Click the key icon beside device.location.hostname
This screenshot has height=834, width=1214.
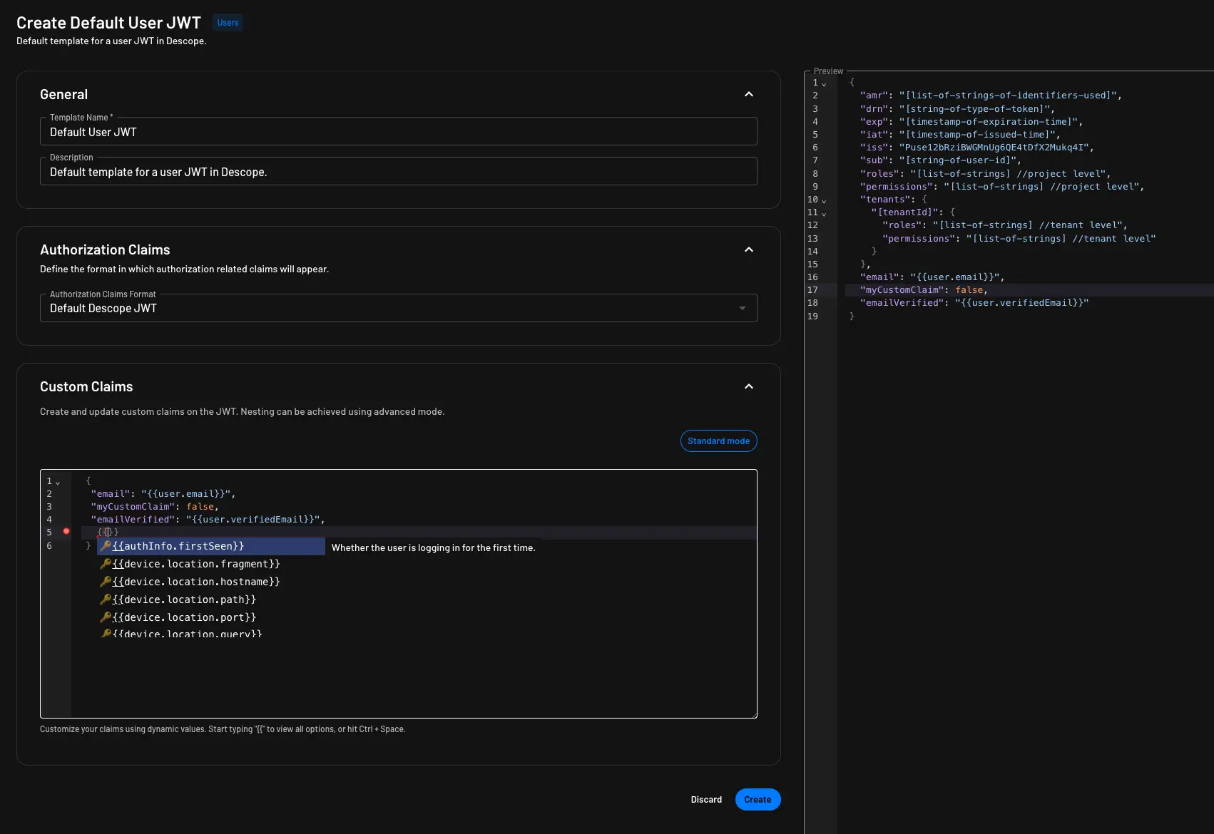pyautogui.click(x=106, y=582)
